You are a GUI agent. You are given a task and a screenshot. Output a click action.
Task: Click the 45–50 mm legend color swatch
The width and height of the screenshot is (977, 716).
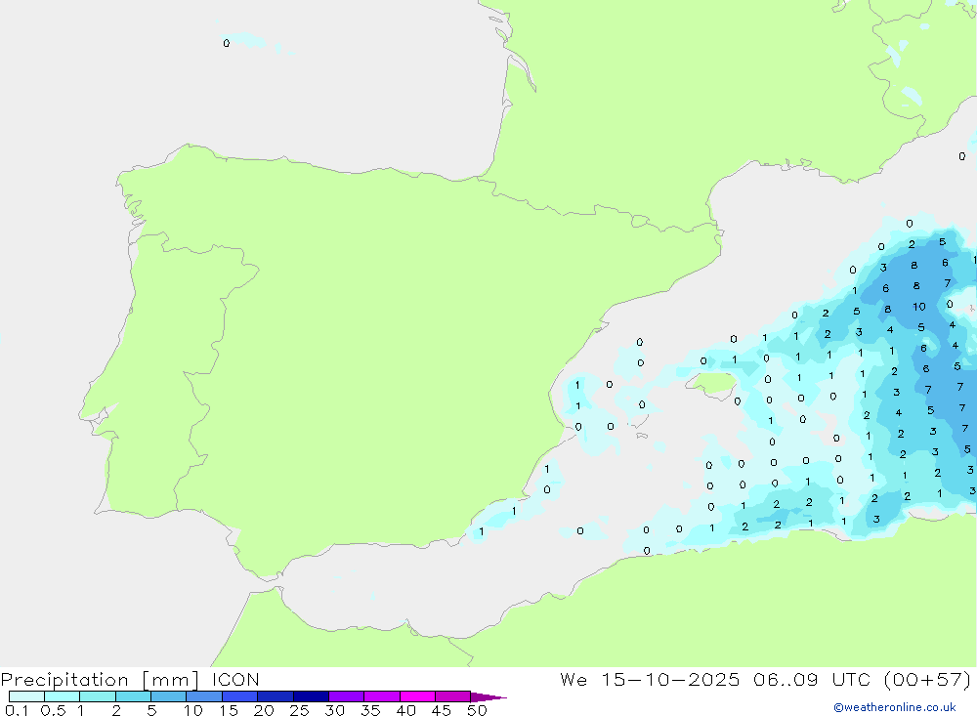[453, 696]
